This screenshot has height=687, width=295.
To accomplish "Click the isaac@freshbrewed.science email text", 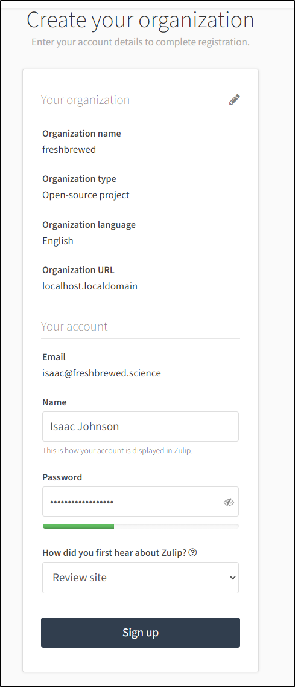I will tap(101, 373).
